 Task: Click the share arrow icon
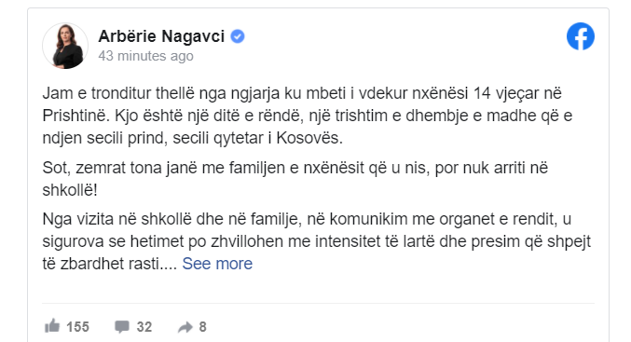pyautogui.click(x=185, y=327)
